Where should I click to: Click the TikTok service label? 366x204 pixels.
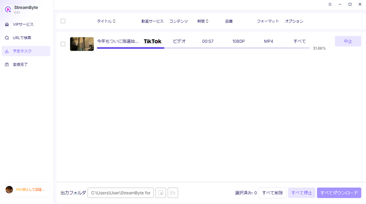coord(153,42)
